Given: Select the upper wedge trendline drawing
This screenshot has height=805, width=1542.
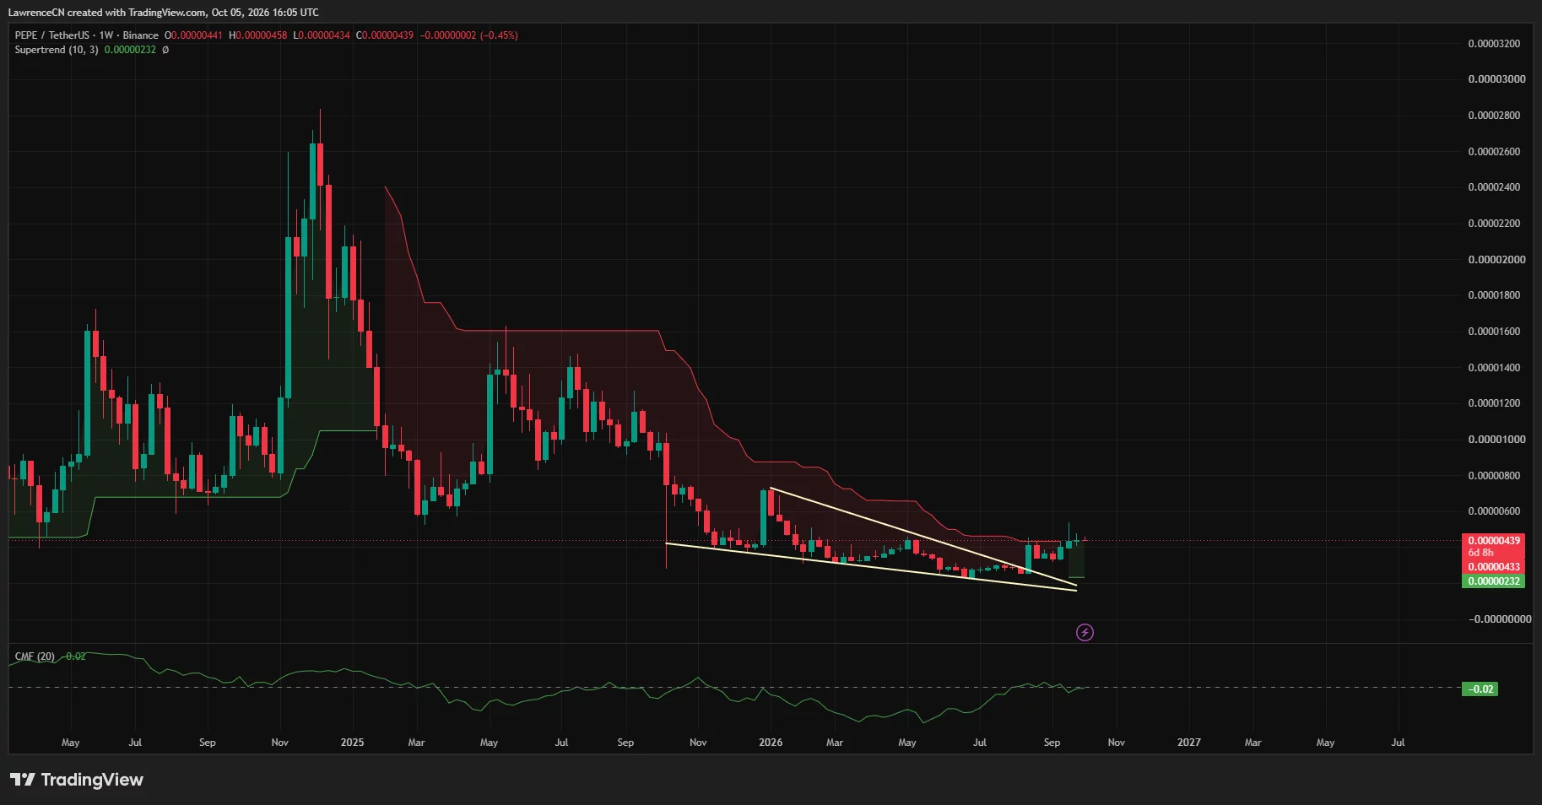Looking at the screenshot, I should (923, 537).
